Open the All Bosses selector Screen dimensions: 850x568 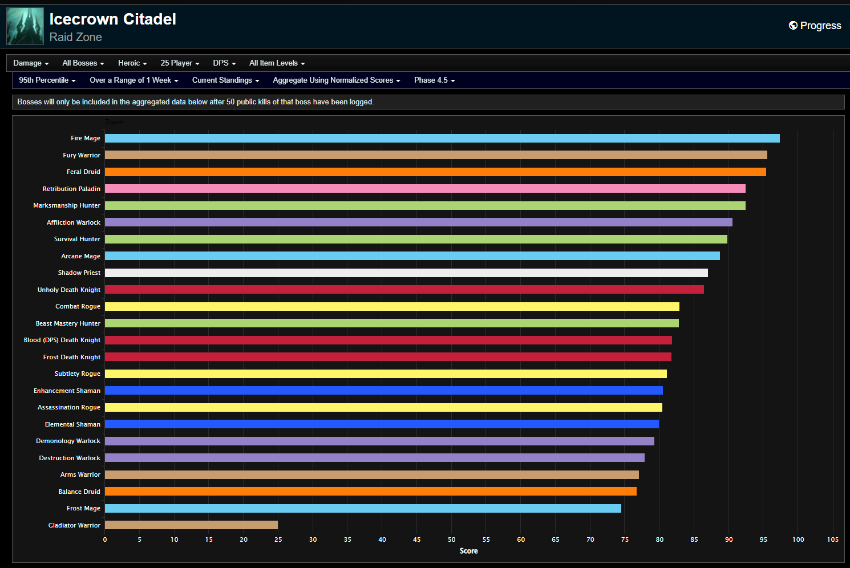[83, 63]
